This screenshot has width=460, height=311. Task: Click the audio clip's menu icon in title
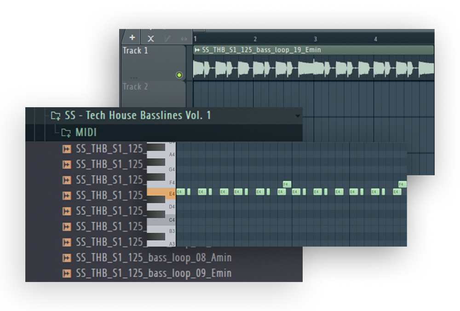197,50
